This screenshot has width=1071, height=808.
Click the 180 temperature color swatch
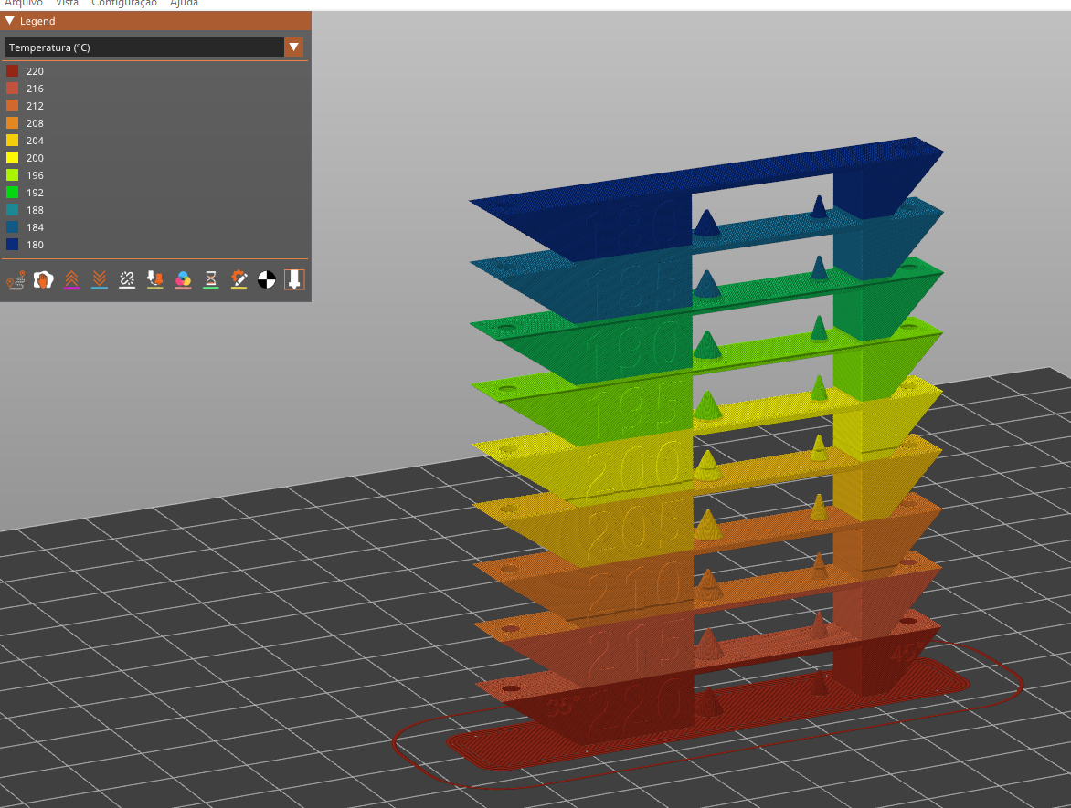pos(12,245)
